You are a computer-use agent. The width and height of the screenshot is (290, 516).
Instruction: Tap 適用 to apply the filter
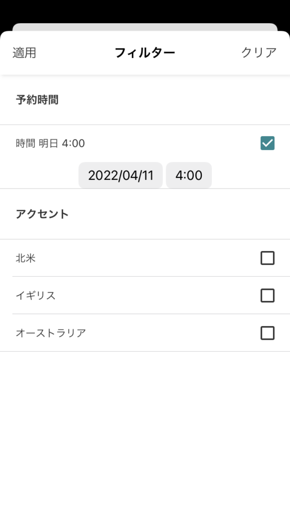(x=24, y=52)
